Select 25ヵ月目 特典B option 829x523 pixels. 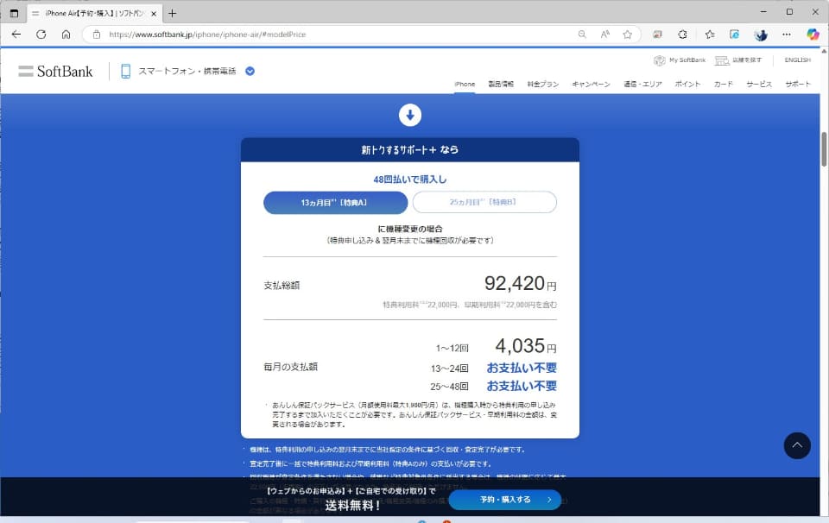tap(484, 202)
